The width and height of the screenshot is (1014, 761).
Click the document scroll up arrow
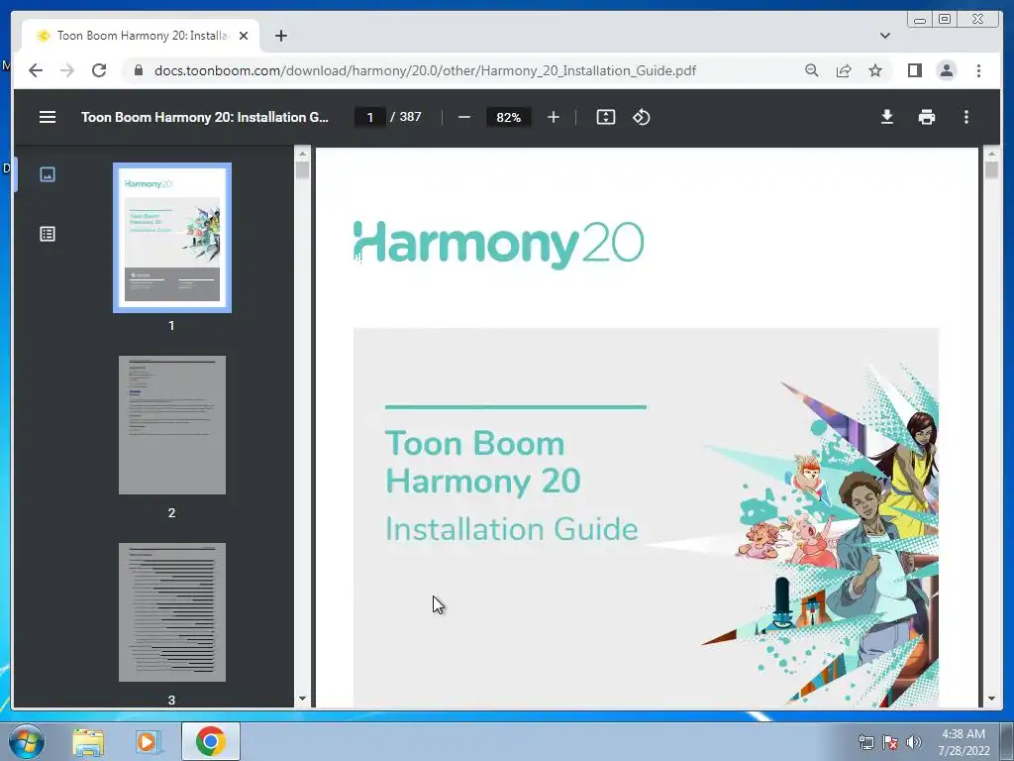(x=991, y=154)
